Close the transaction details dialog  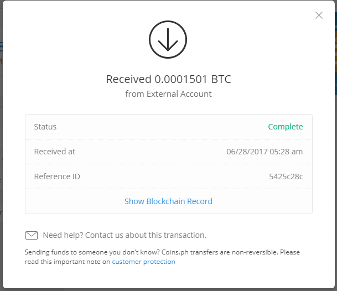pyautogui.click(x=319, y=15)
